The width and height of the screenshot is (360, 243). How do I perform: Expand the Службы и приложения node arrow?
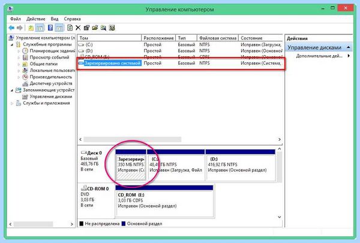[12, 104]
